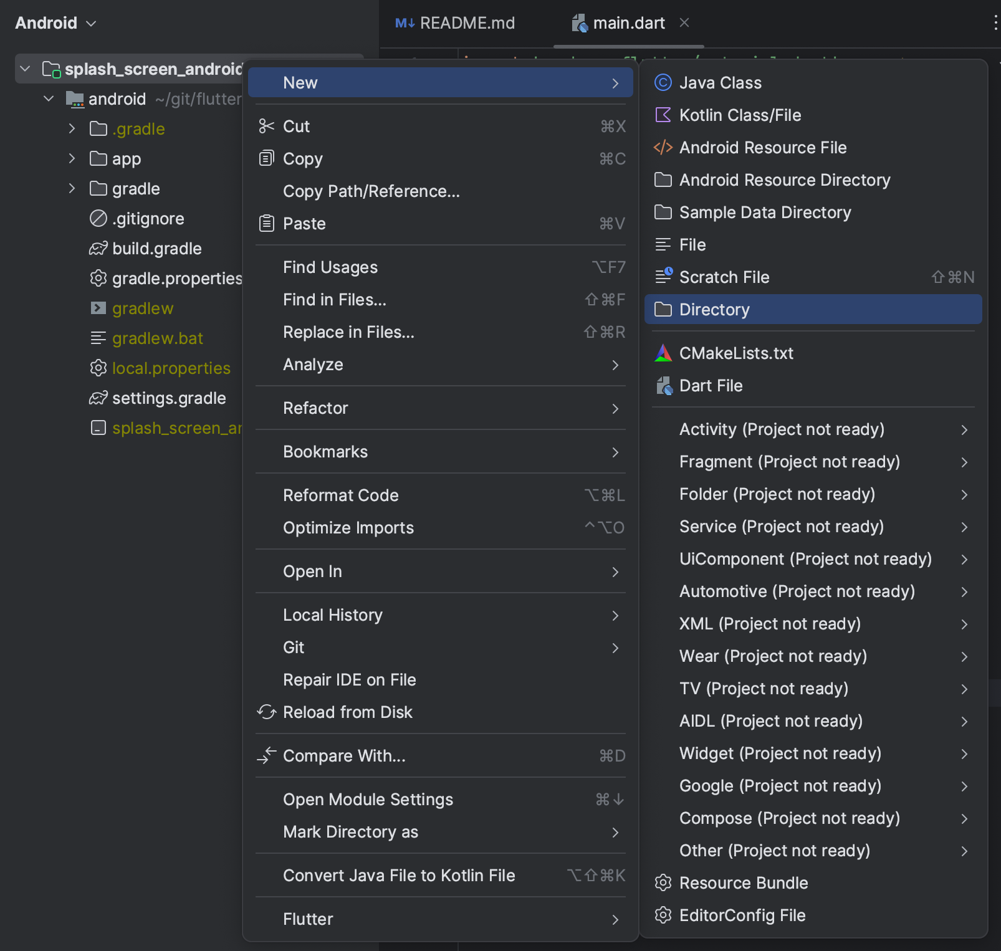Click the settings.gradle elephant icon
Screen dimensions: 1001x951
[98, 398]
